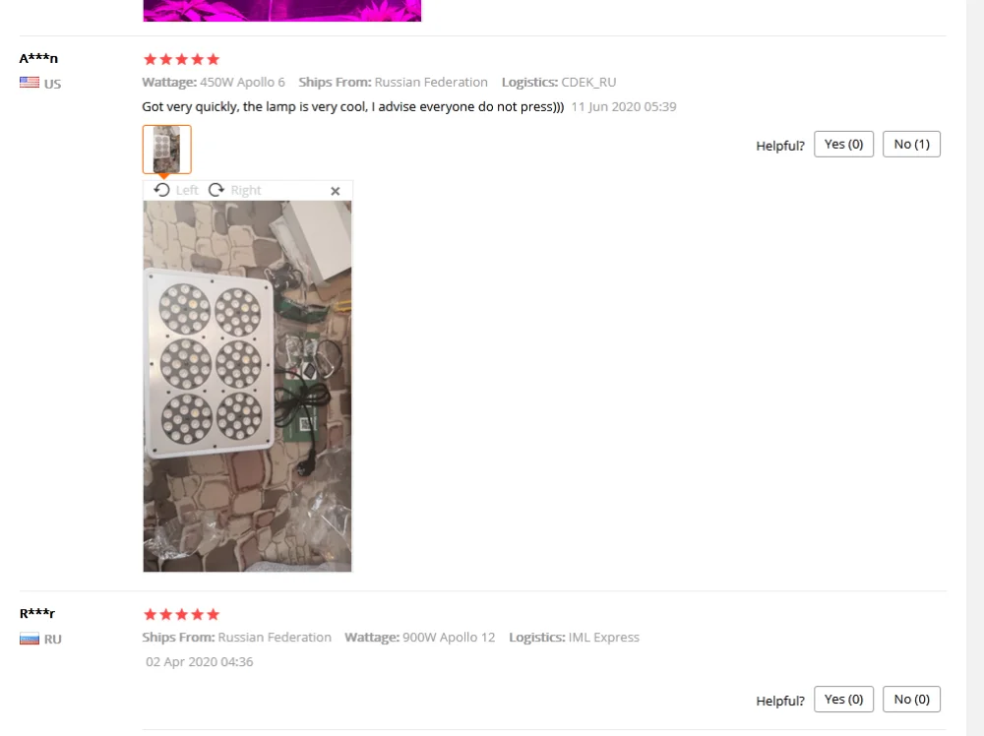Click the 'Right' rotate label
This screenshot has height=736, width=984.
246,190
